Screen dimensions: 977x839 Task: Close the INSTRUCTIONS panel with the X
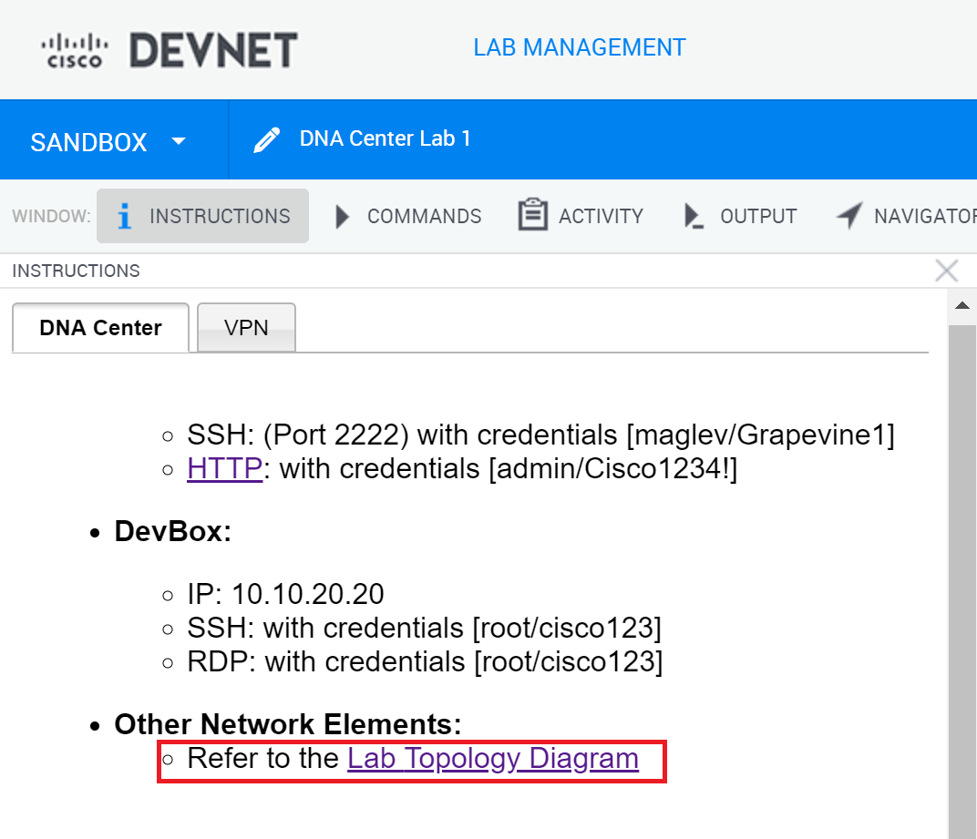[946, 271]
